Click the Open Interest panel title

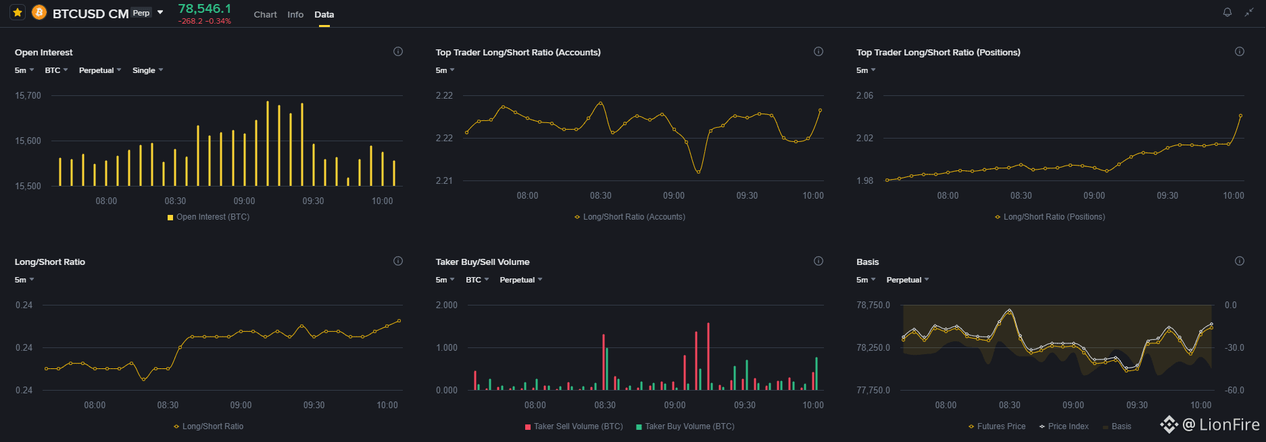[44, 52]
